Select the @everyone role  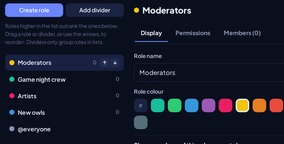64,129
